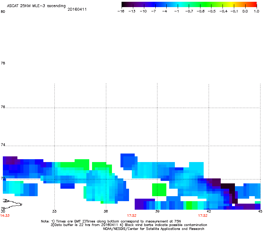Click the latitude axis label "76"
The height and width of the screenshot is (231, 263).
(3, 107)
